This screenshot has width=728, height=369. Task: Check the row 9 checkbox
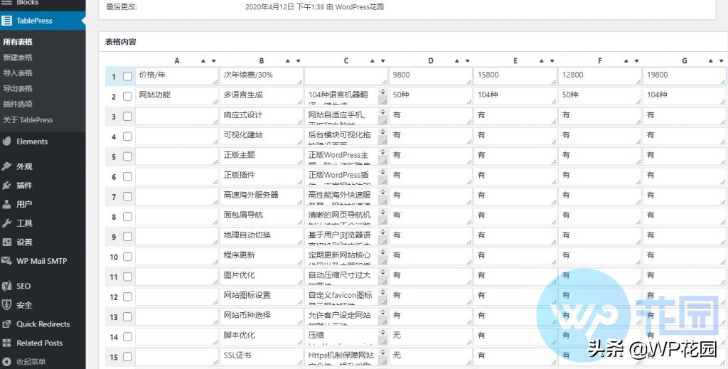pyautogui.click(x=127, y=237)
